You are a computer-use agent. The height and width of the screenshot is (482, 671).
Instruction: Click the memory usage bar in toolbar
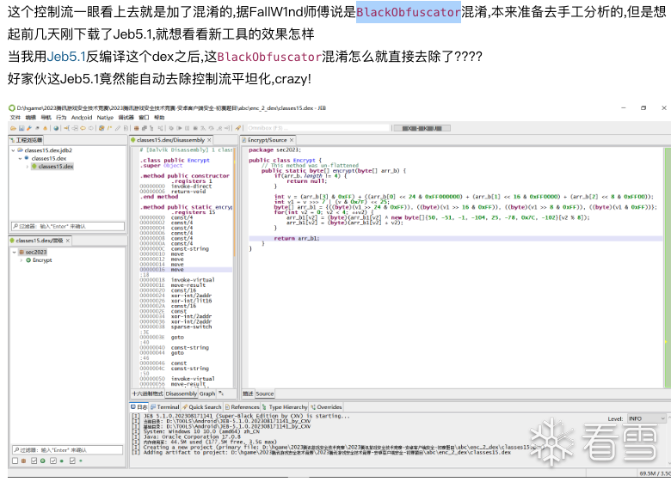coord(422,128)
